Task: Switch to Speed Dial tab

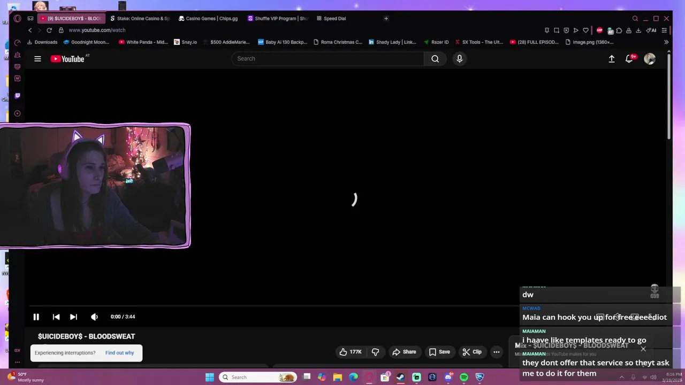Action: click(x=332, y=18)
